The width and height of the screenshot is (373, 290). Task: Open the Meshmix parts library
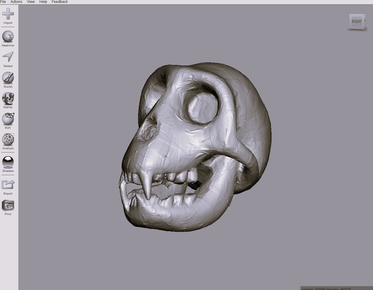pyautogui.click(x=8, y=37)
